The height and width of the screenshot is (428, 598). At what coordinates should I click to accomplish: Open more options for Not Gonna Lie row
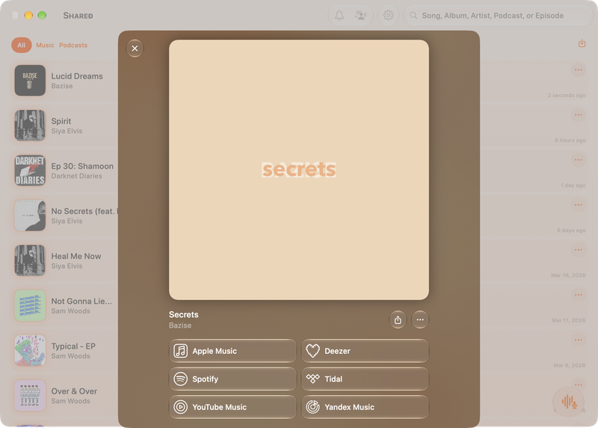[x=578, y=295]
